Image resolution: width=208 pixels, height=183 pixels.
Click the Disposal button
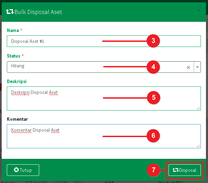point(185,170)
